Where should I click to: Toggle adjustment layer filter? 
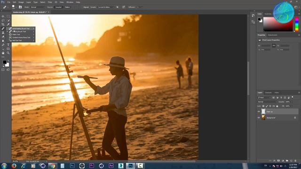coord(277,98)
